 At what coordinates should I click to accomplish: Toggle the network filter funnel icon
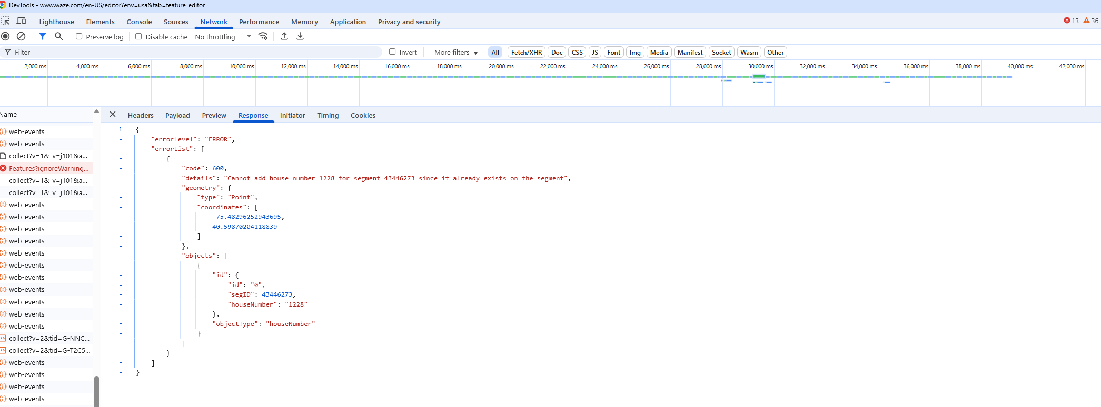tap(43, 36)
